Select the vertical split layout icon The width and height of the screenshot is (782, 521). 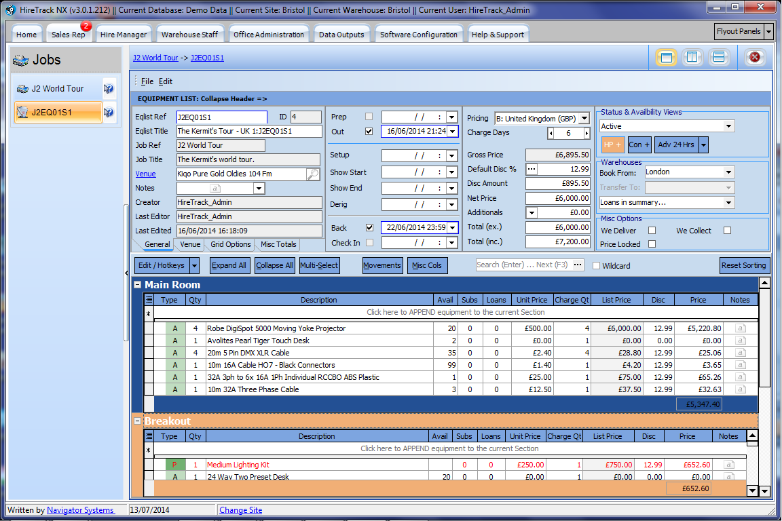(x=692, y=58)
